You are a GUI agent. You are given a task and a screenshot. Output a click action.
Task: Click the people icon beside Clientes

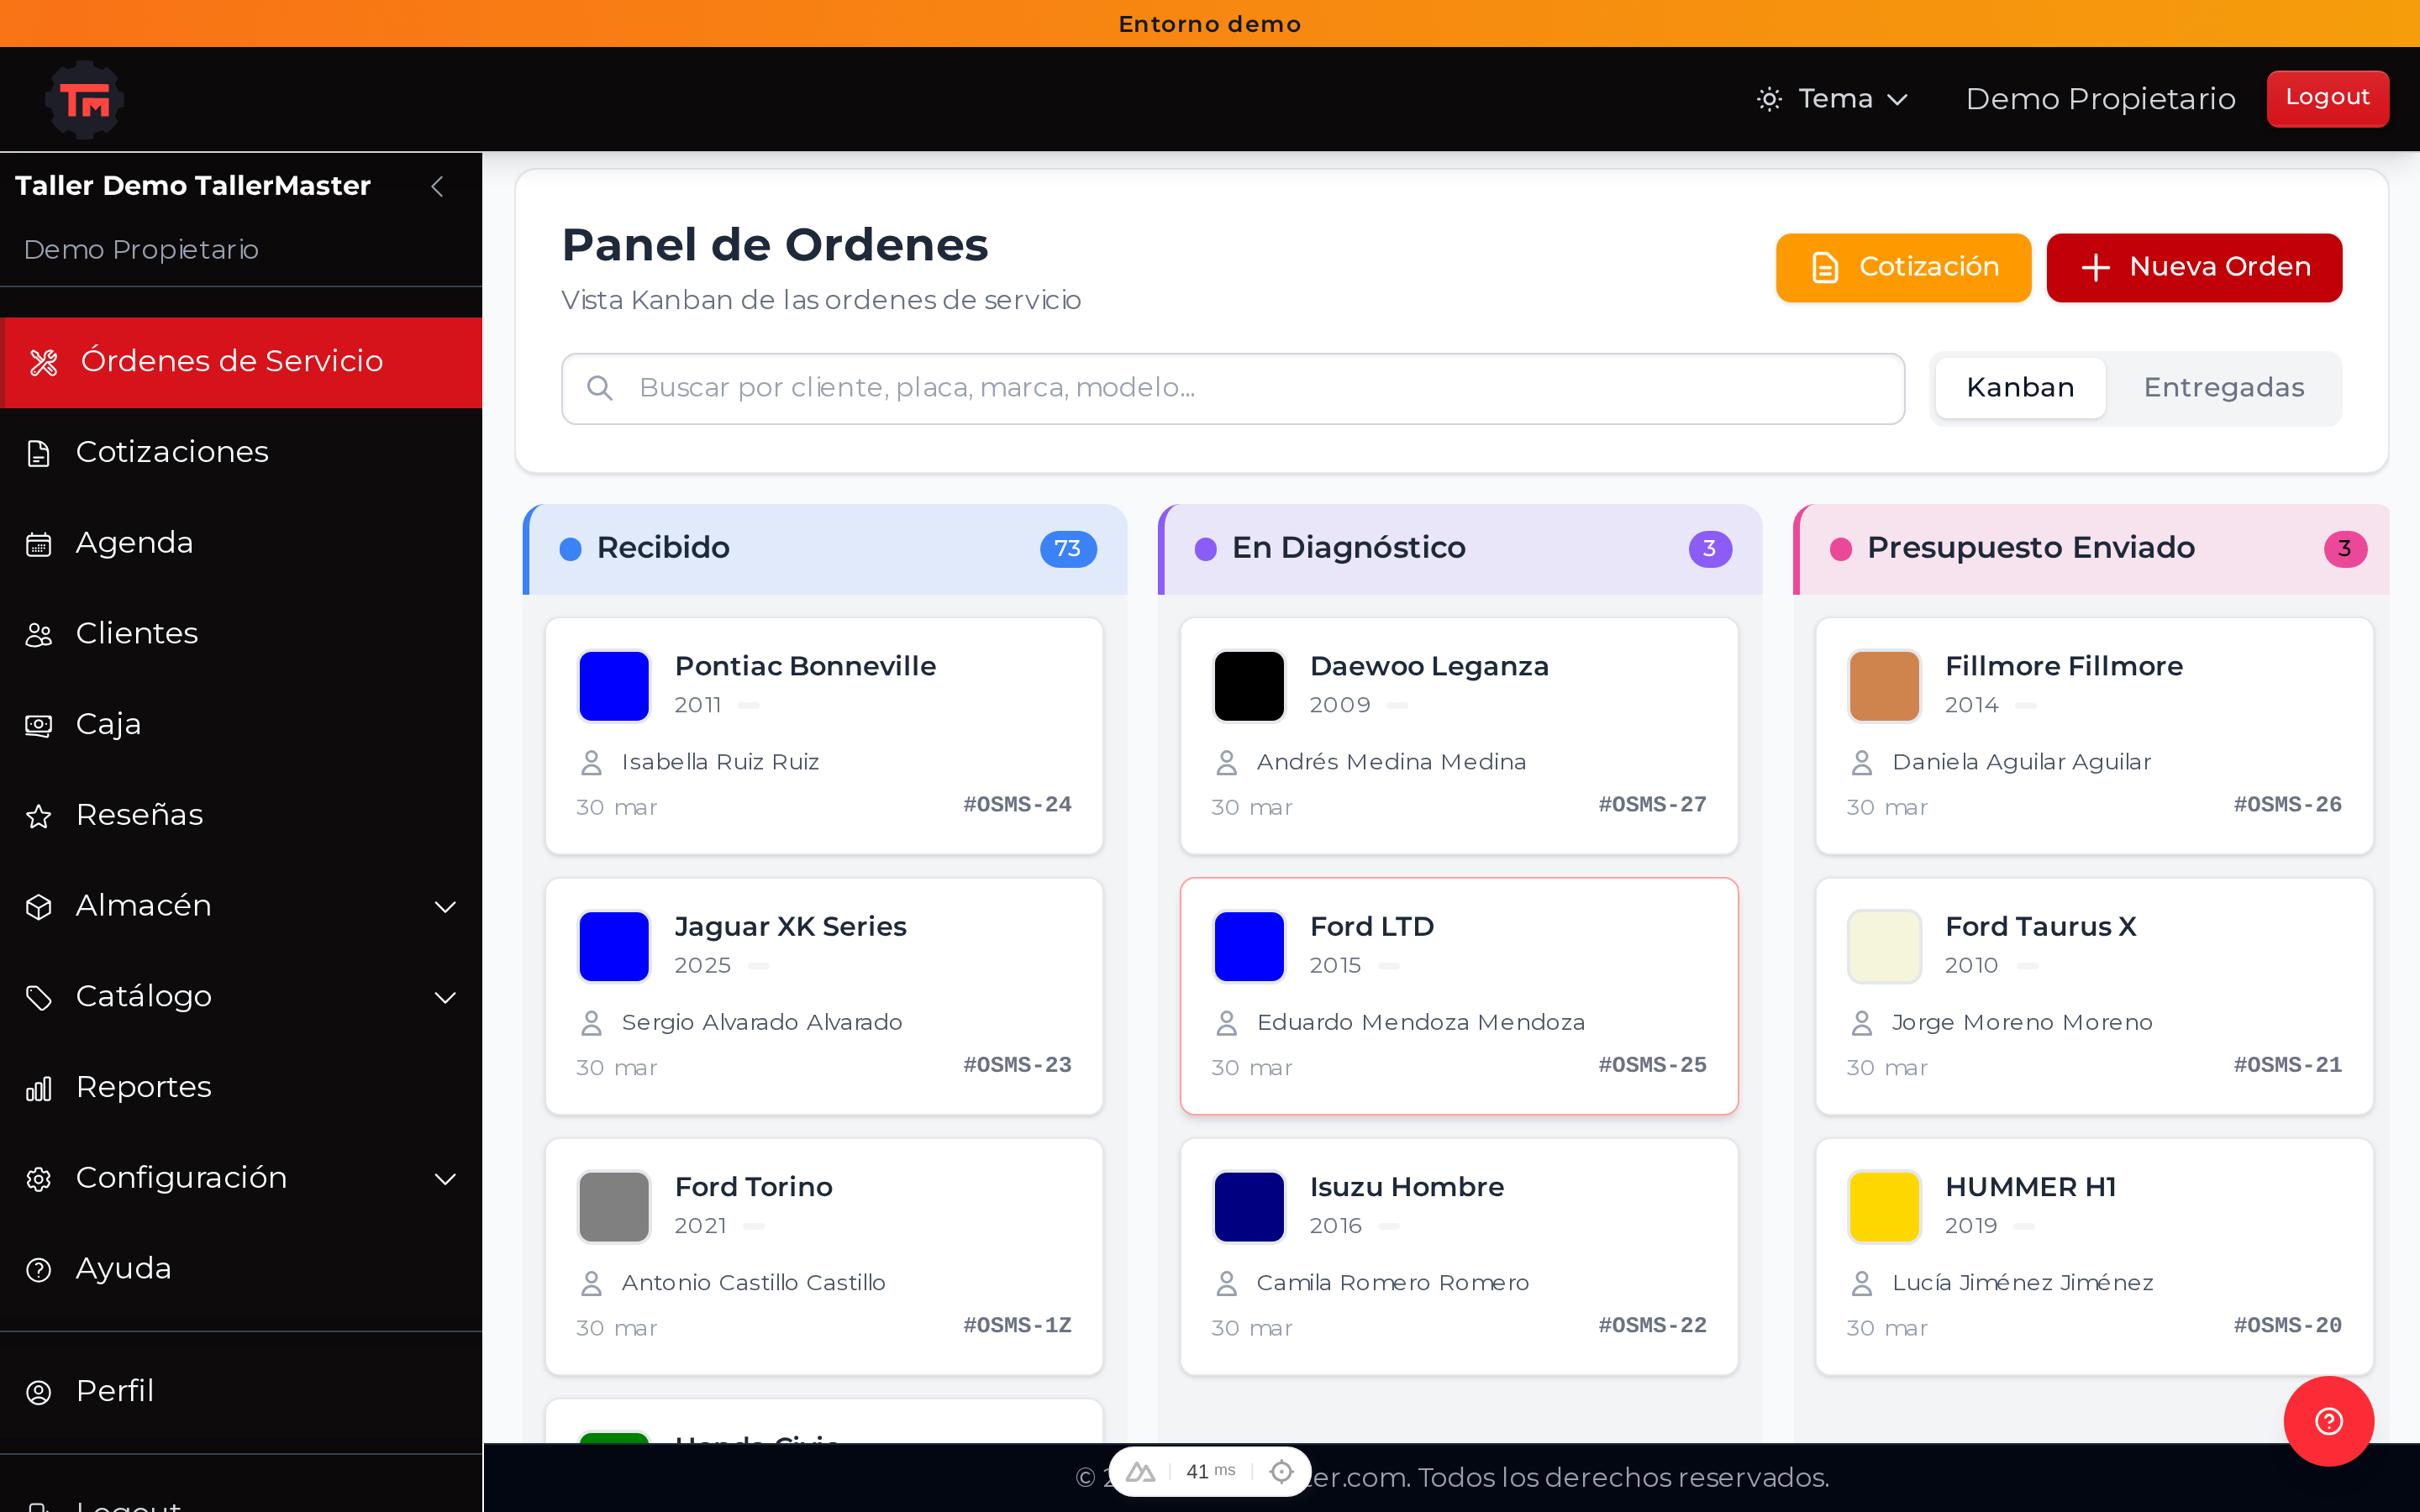click(x=38, y=635)
